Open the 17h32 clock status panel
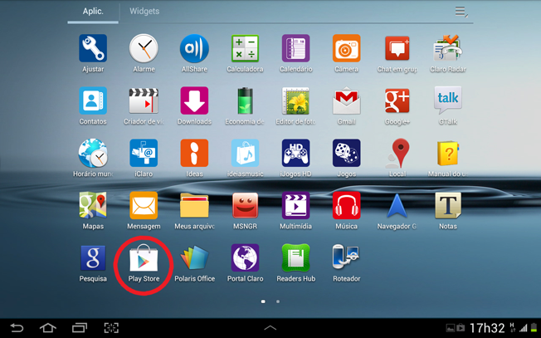Screen dimensions: 541x338 pos(486,327)
